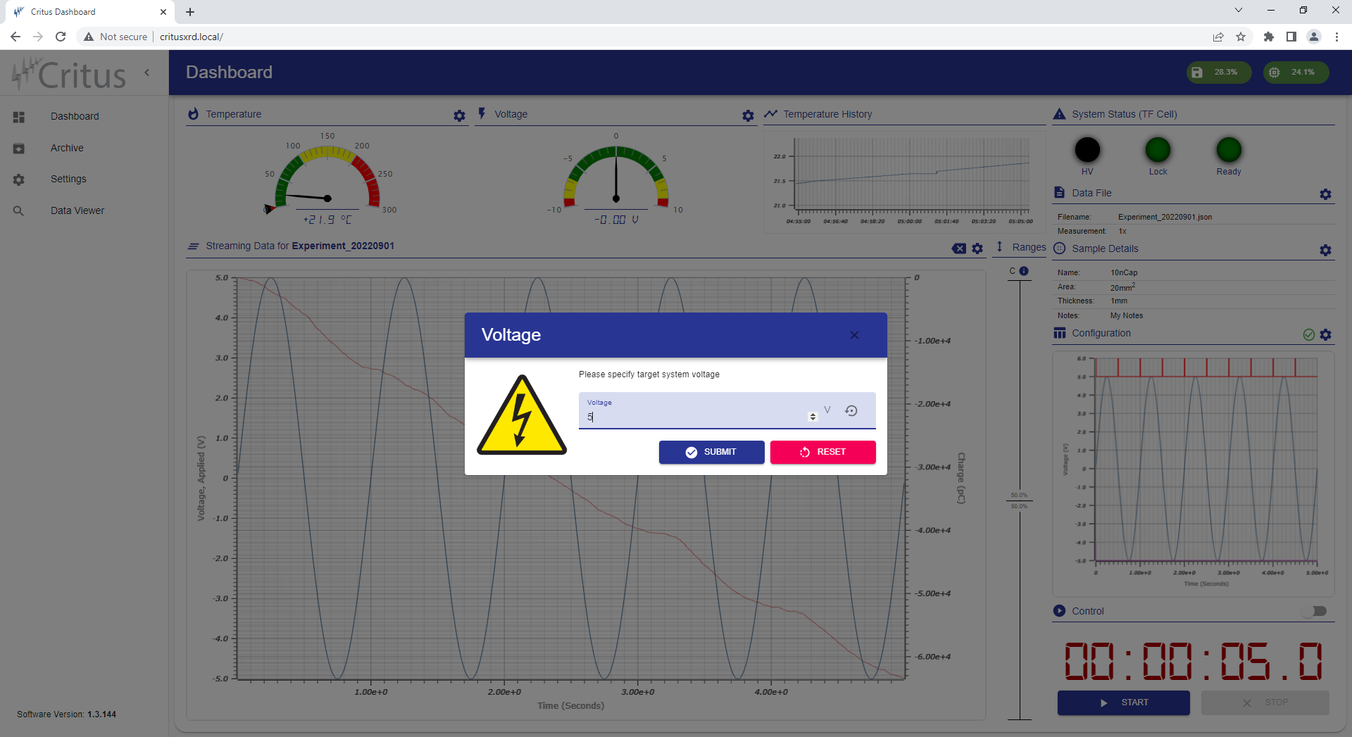
Task: Click the elapsed time digital timer display
Action: tap(1194, 661)
